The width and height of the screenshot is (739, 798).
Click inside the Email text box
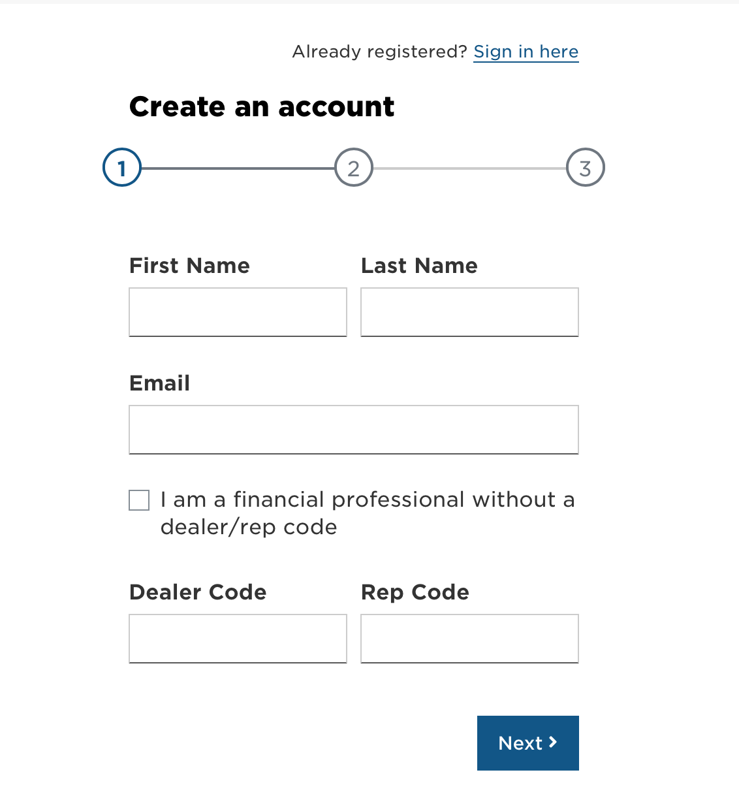pos(353,429)
